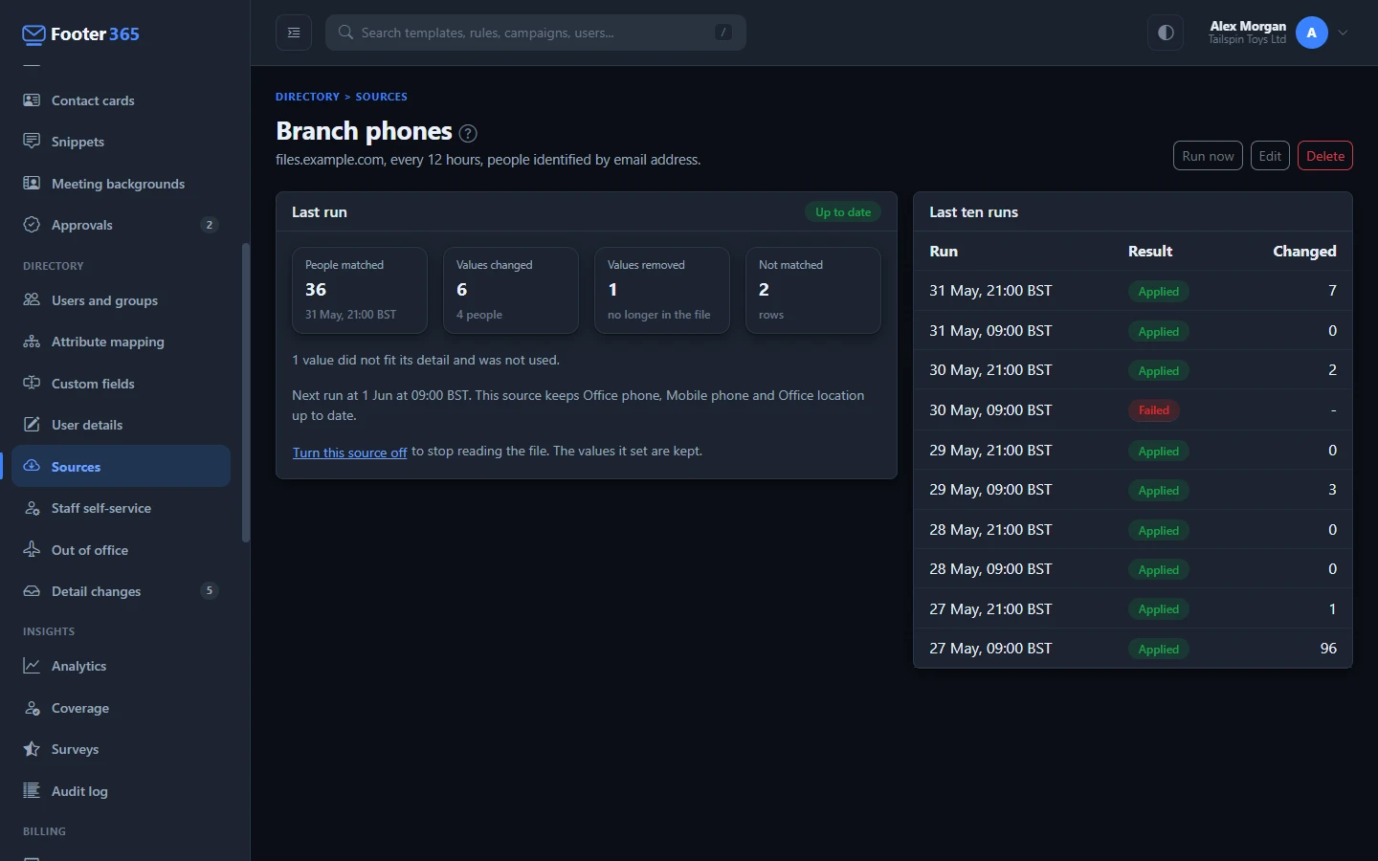Click the Run now button
1378x861 pixels.
coord(1208,156)
